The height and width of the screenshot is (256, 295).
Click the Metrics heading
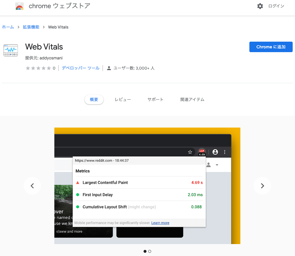point(83,171)
